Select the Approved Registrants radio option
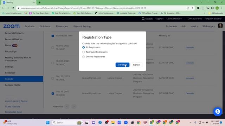Screen dimensions: 225x126 84,52
